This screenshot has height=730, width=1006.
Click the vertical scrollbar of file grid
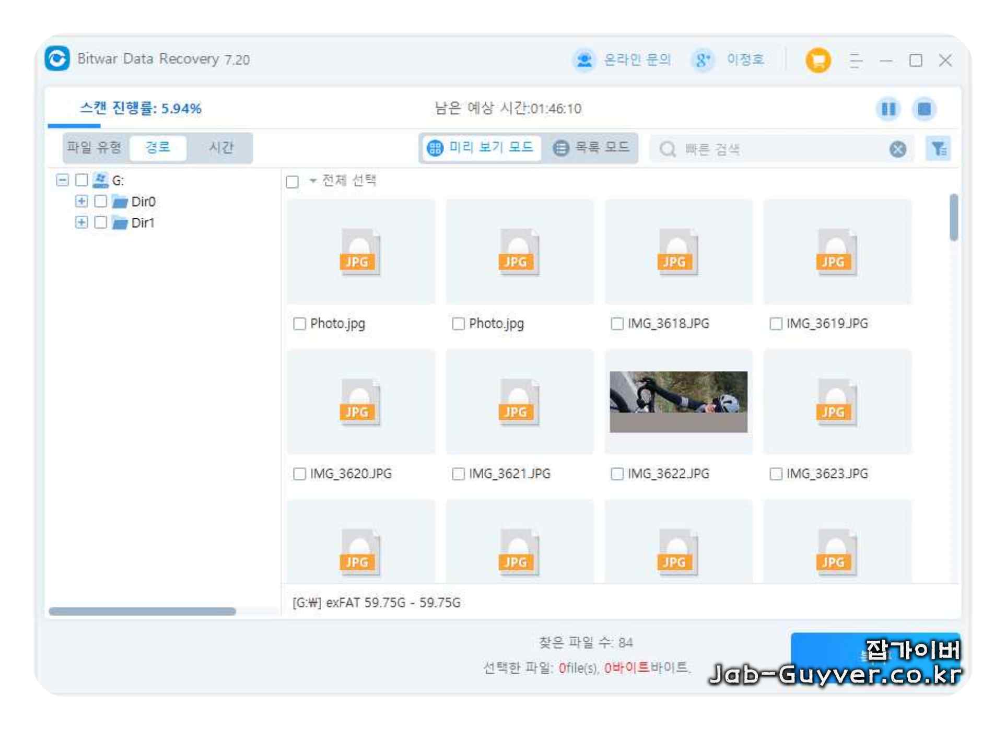[x=953, y=217]
